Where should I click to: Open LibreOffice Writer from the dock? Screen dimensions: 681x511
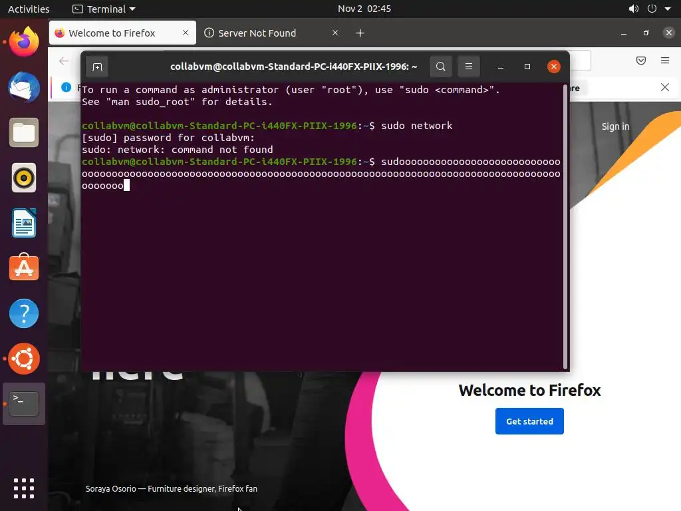[x=24, y=223]
